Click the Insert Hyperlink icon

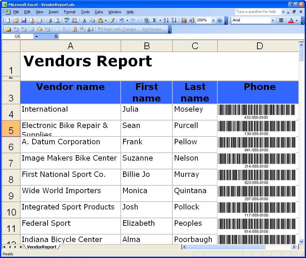click(147, 20)
